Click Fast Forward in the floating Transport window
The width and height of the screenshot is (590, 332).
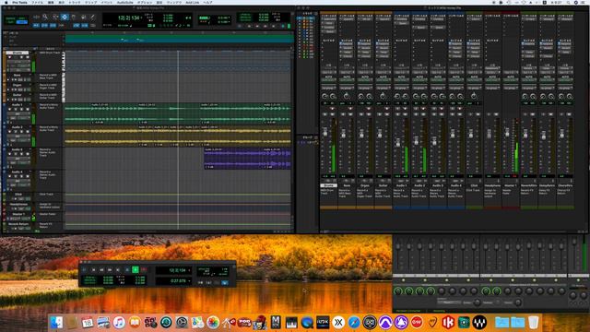110,269
